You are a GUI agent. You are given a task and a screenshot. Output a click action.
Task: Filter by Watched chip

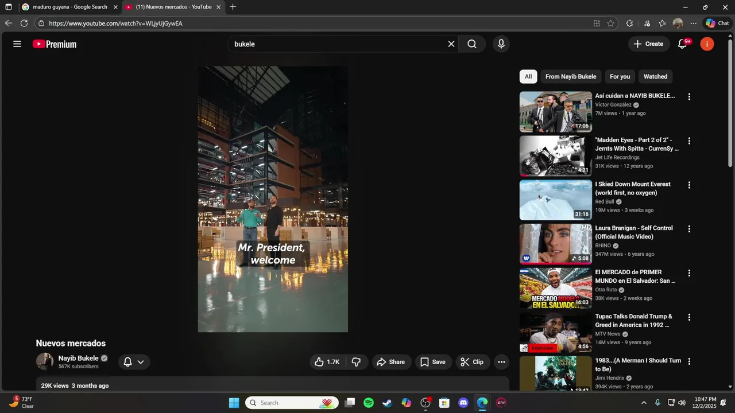click(655, 76)
